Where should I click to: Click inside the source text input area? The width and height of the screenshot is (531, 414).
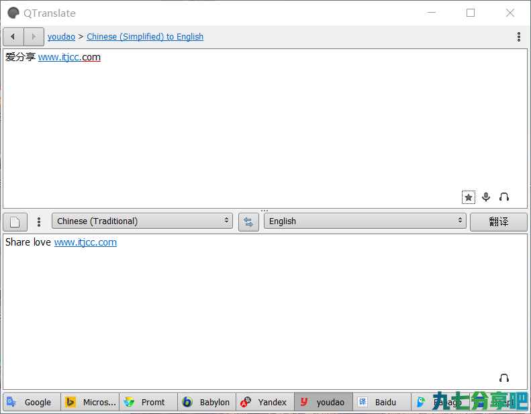click(x=265, y=129)
